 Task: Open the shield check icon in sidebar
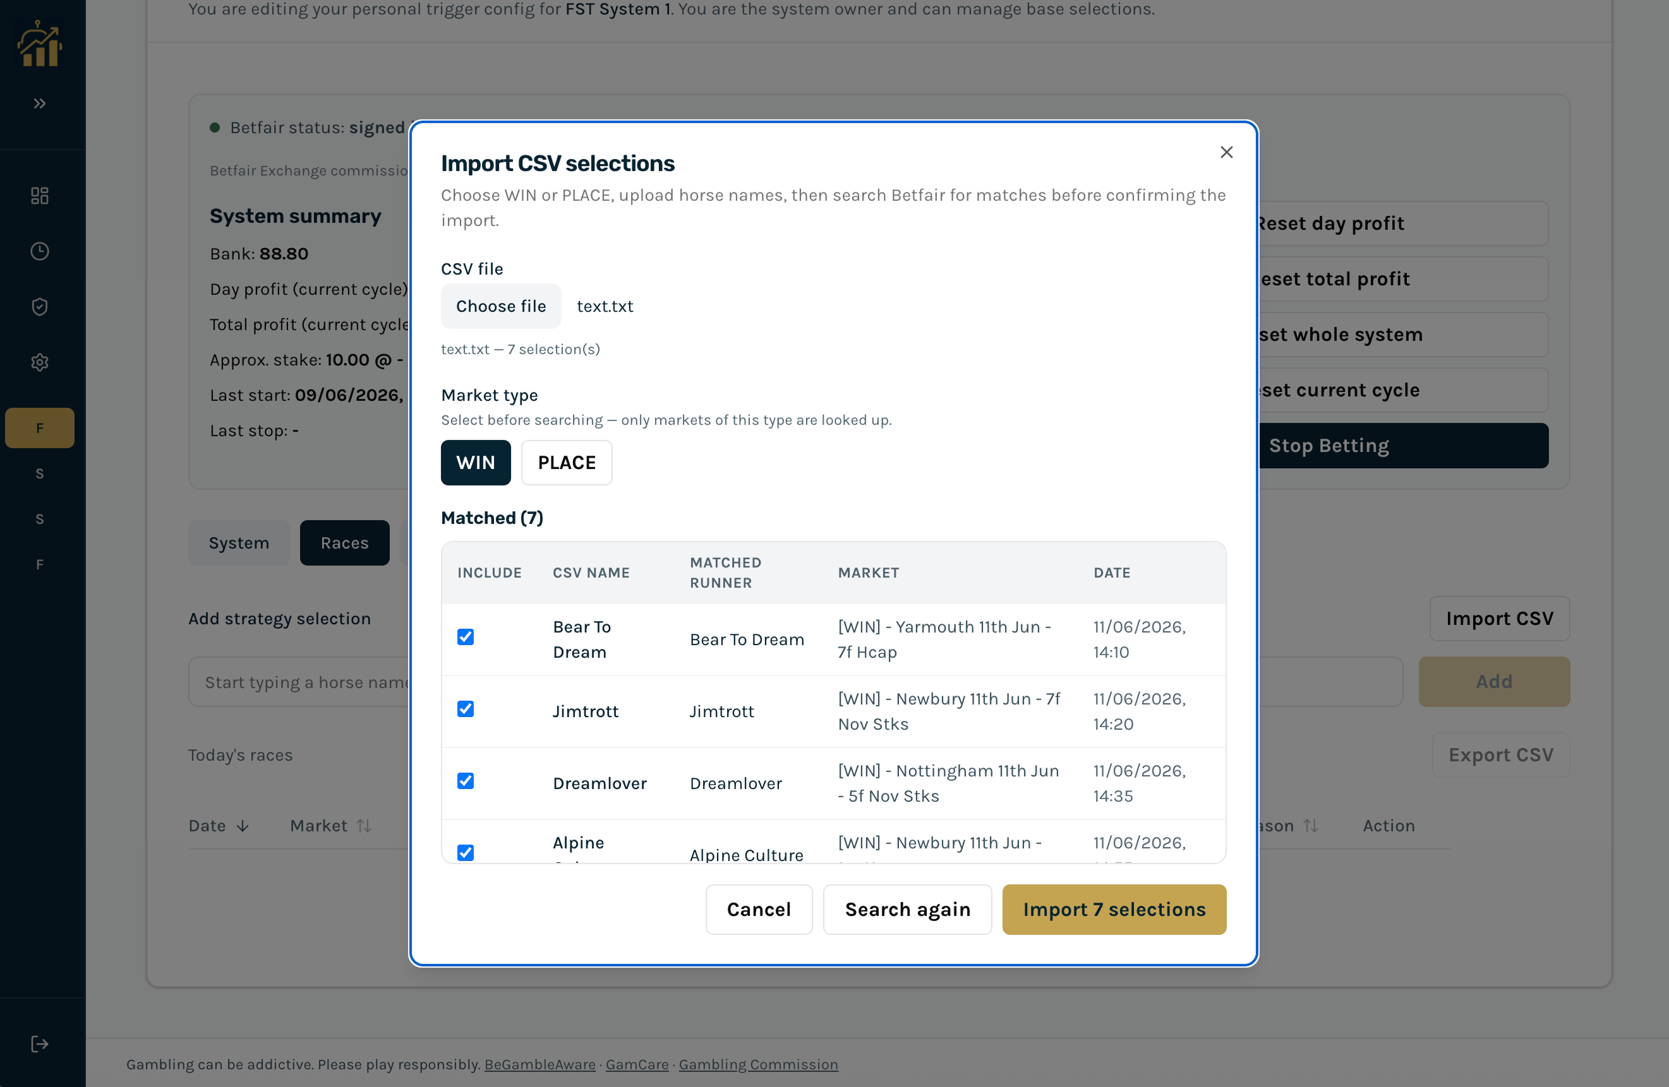click(40, 306)
